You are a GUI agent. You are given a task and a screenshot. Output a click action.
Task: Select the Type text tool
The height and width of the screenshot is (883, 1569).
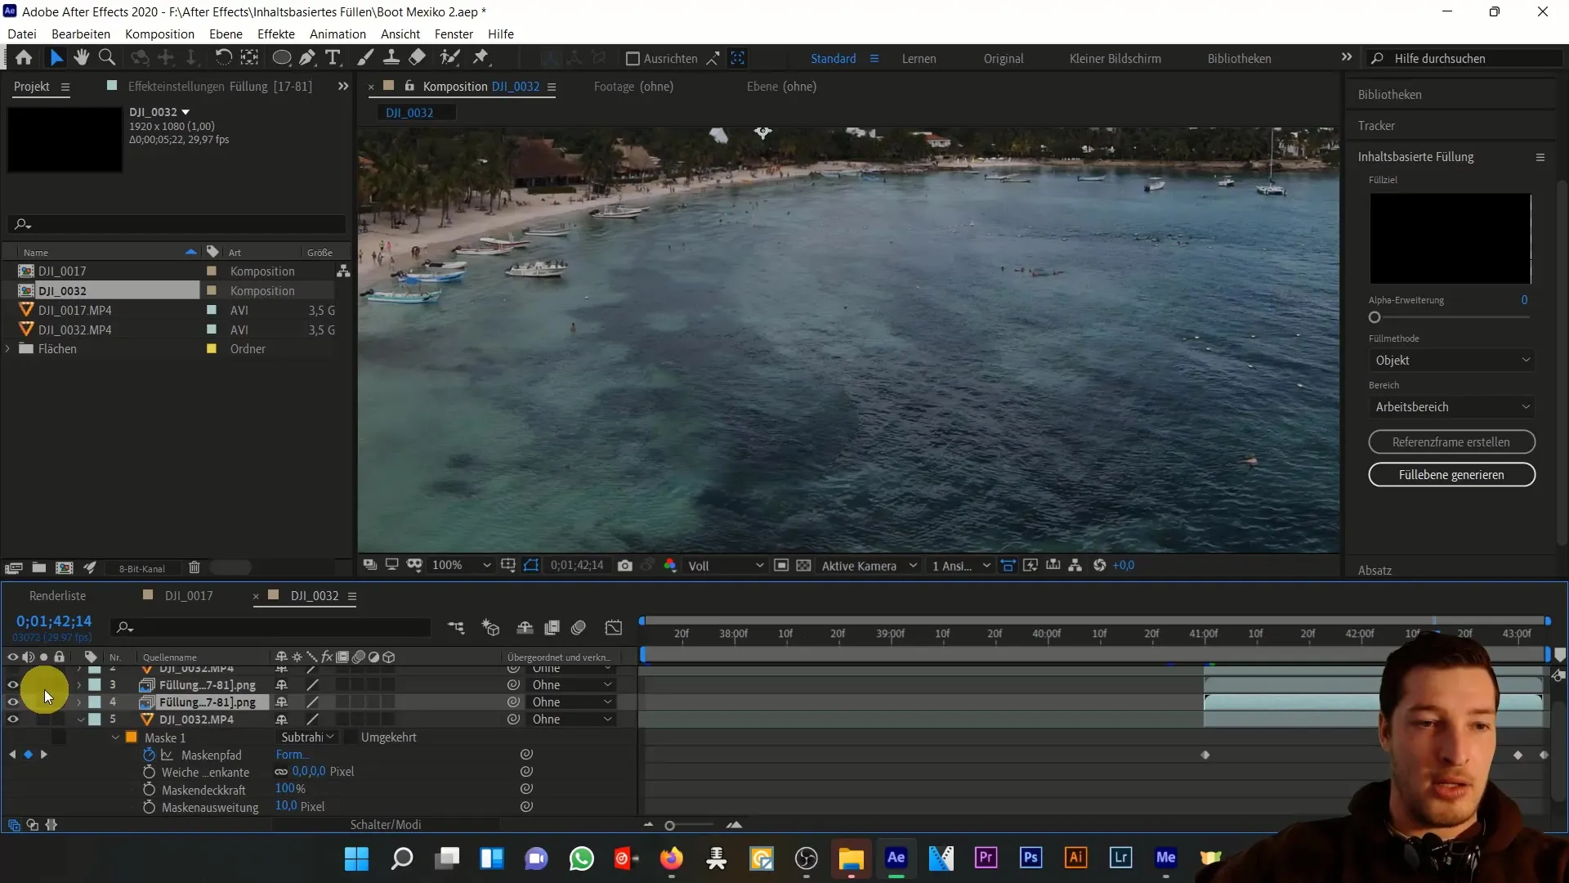coord(333,57)
